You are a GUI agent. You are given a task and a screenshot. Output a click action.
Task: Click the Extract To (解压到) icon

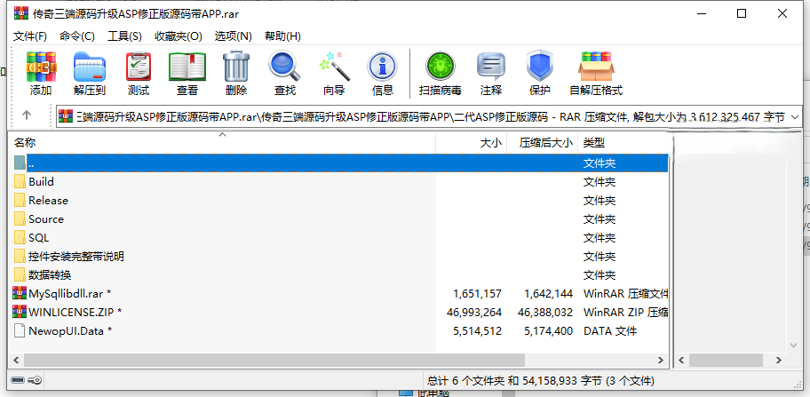tap(89, 74)
